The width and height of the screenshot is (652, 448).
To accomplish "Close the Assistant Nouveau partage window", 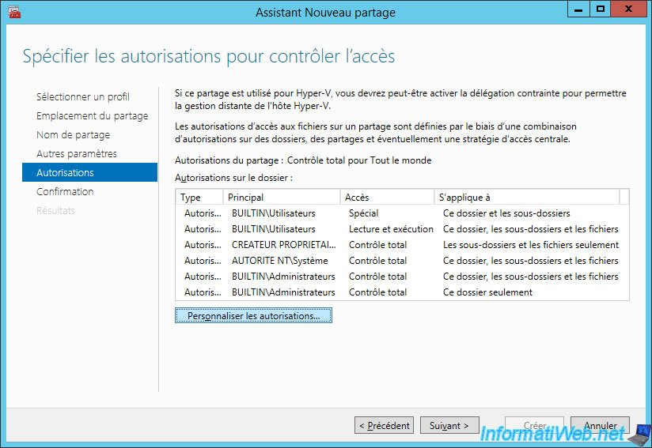I will coord(628,9).
